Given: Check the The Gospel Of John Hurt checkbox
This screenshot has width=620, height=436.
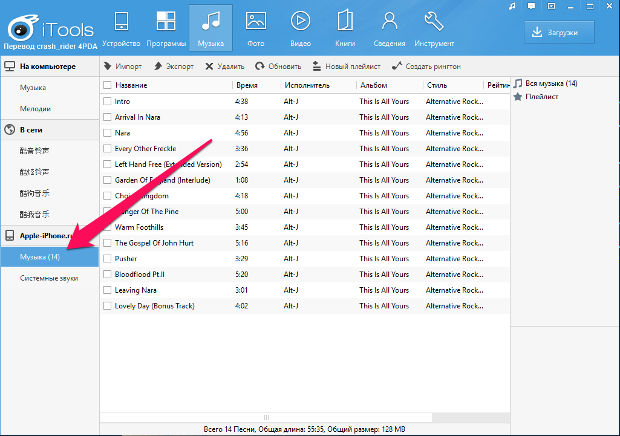Looking at the screenshot, I should click(x=107, y=243).
